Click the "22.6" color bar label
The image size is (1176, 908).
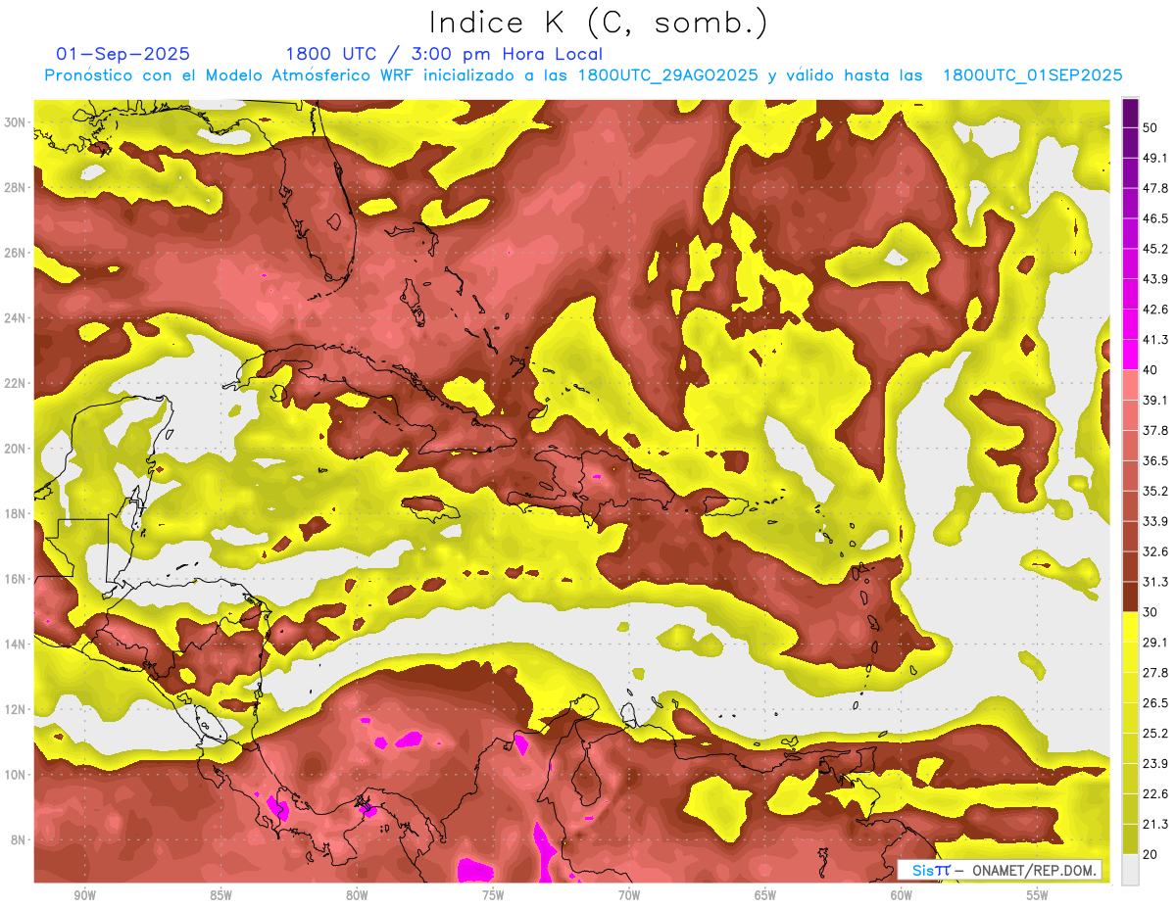(1154, 793)
